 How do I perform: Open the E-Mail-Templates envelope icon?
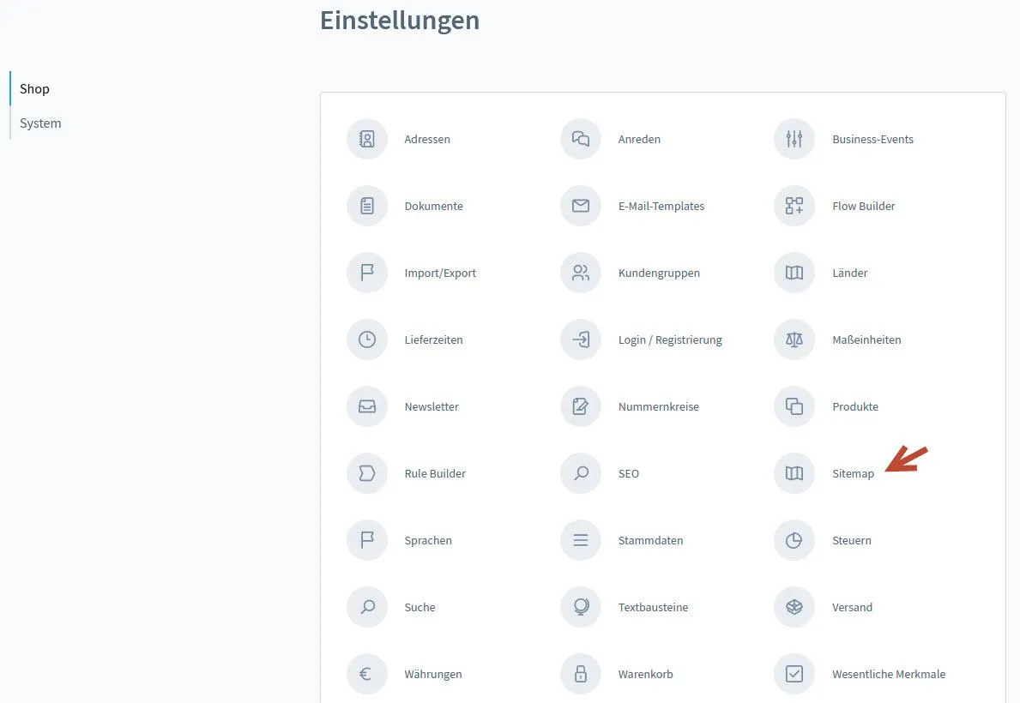[581, 206]
